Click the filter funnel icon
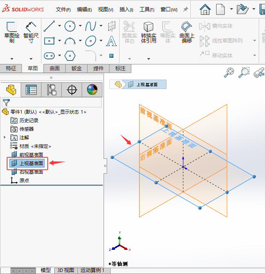 coord(6,102)
